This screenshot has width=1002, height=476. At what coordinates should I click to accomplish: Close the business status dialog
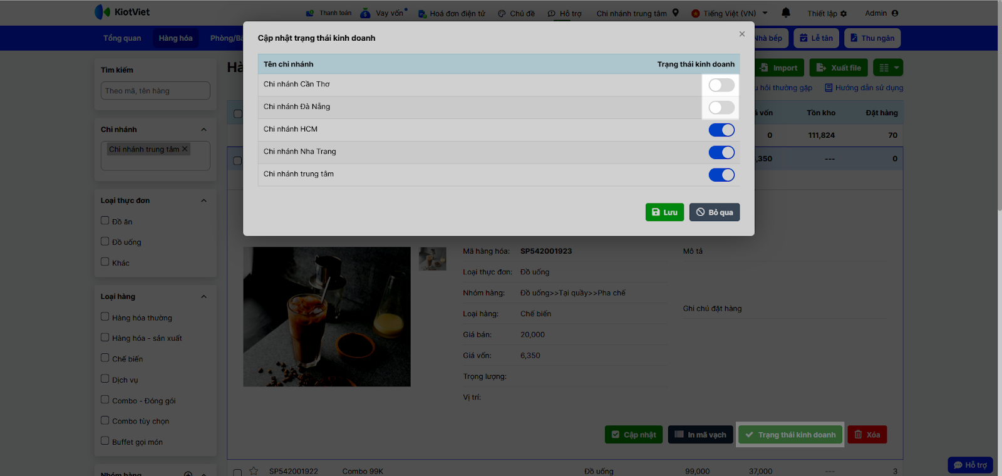coord(742,34)
